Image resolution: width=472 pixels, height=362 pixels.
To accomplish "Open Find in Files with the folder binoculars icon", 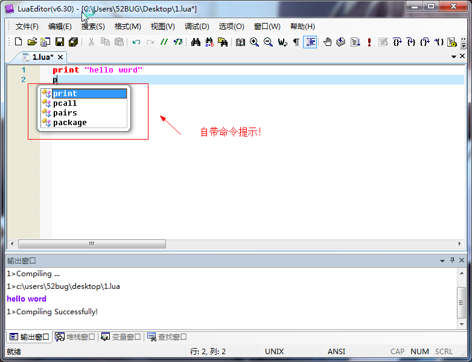I will 223,42.
